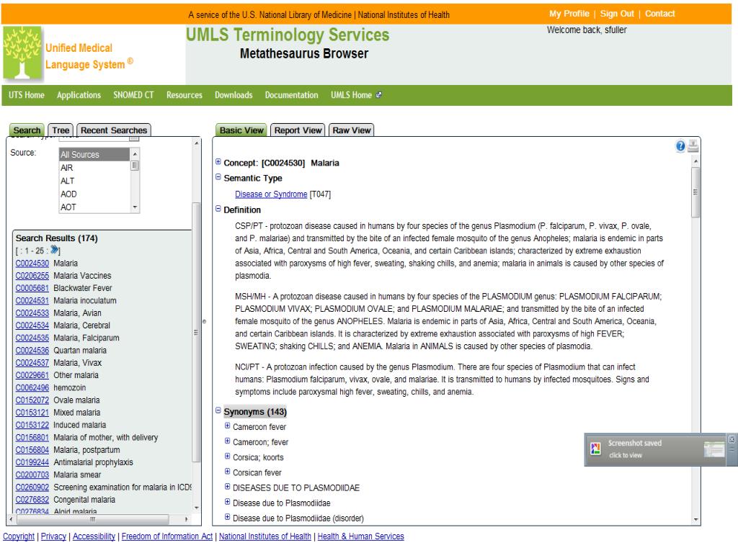Open C0062496 hemozoin result

(32, 387)
